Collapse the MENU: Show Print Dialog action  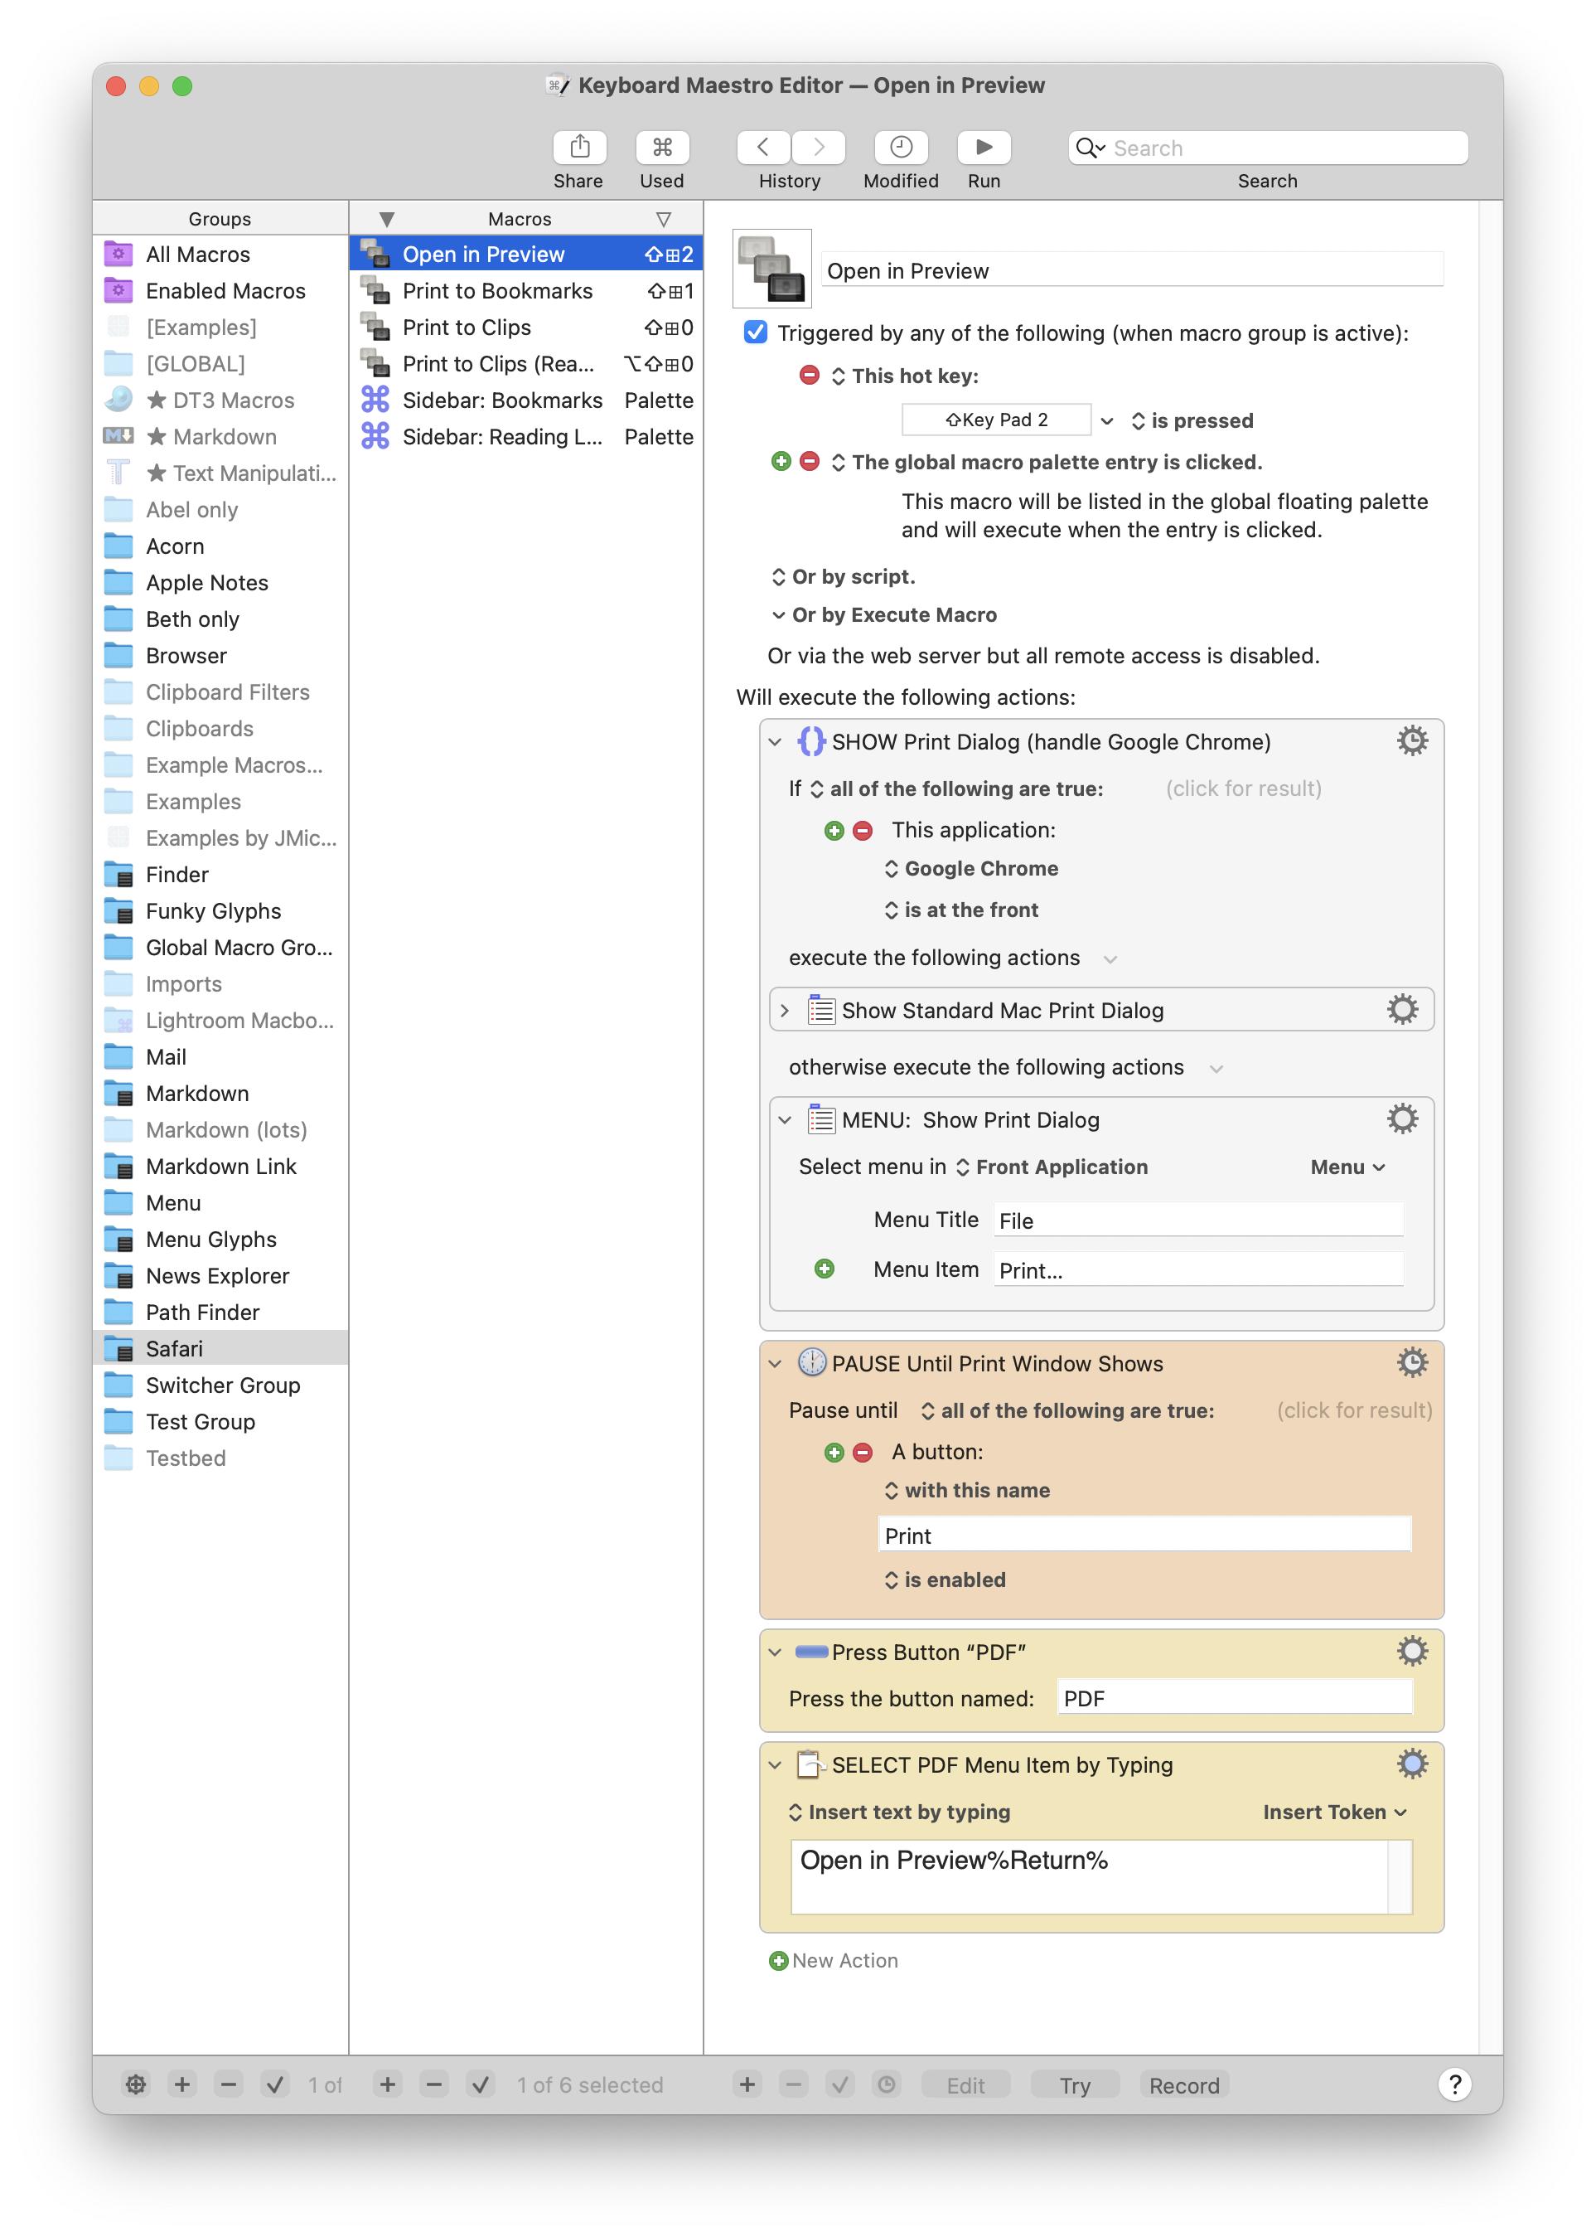[784, 1120]
